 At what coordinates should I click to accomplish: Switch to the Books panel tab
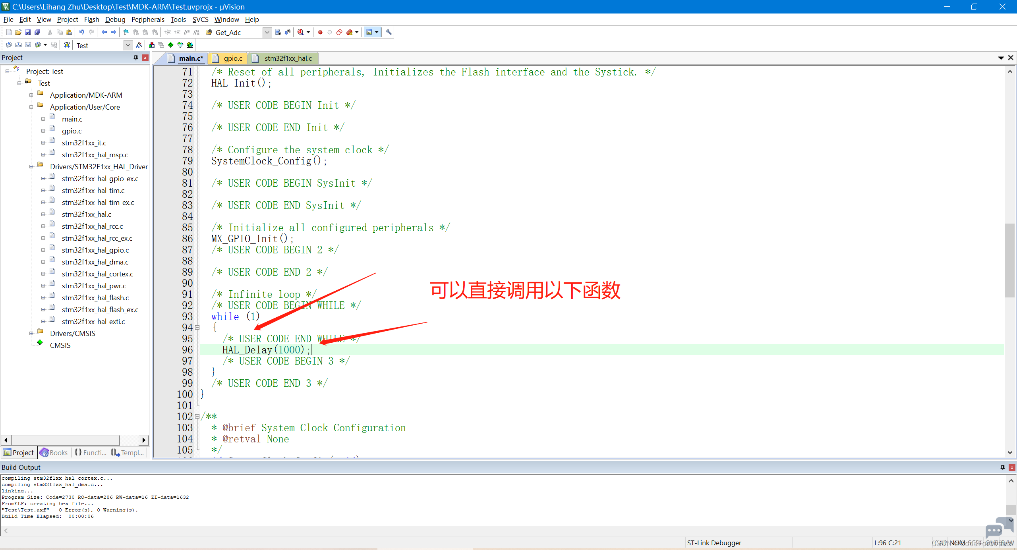tap(54, 453)
